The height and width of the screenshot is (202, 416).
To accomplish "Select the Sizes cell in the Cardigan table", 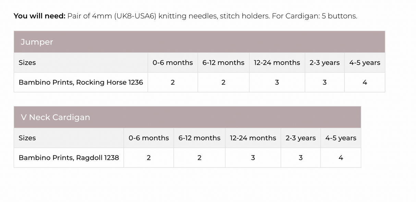I will click(x=27, y=138).
